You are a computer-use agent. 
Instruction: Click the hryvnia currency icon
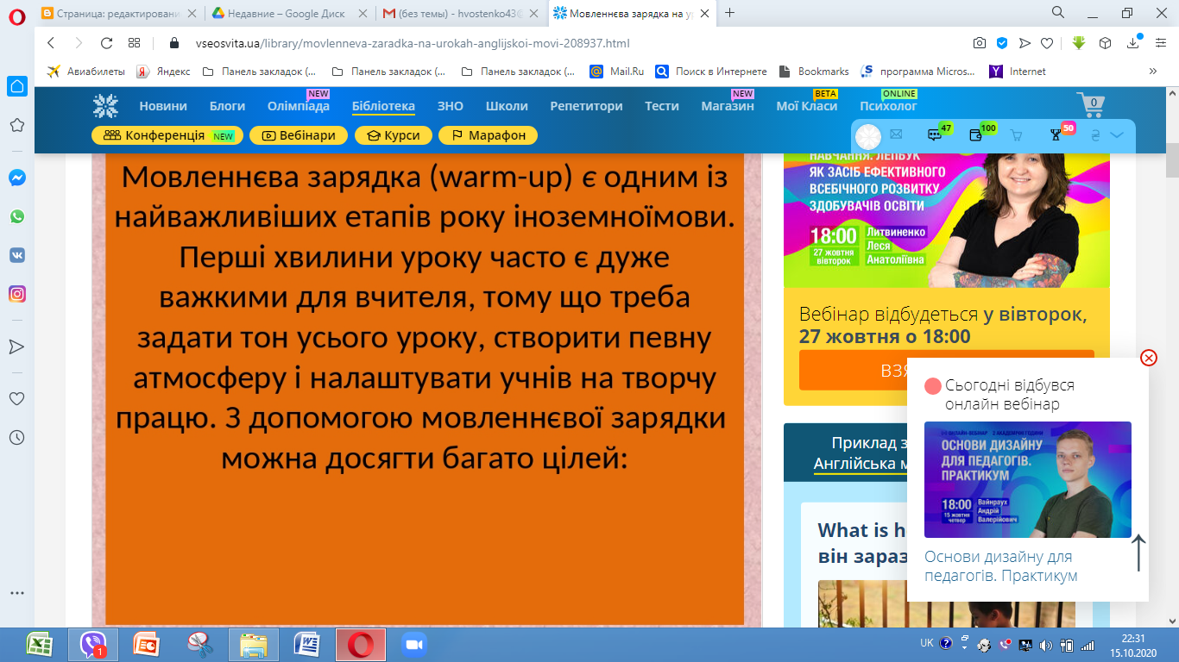(x=1097, y=135)
